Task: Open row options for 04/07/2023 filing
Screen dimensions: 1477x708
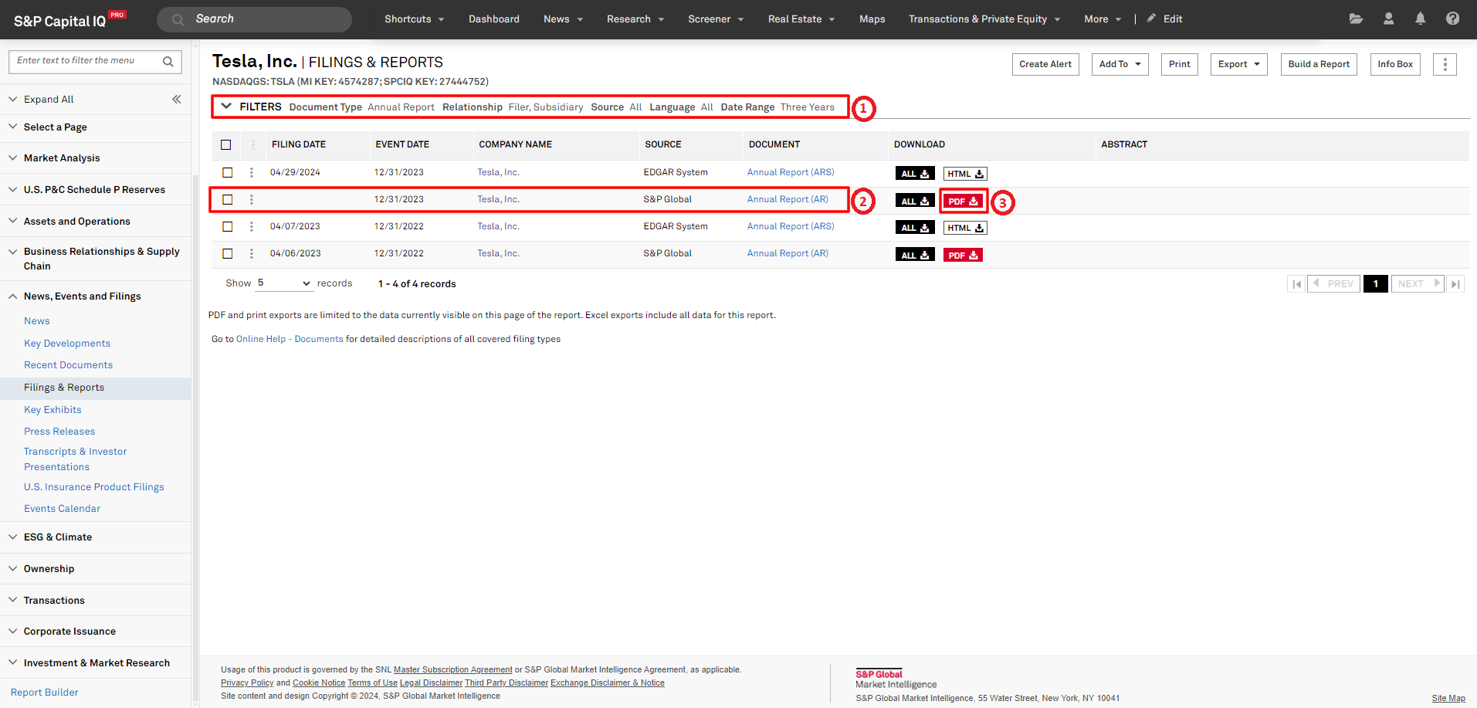Action: click(251, 226)
